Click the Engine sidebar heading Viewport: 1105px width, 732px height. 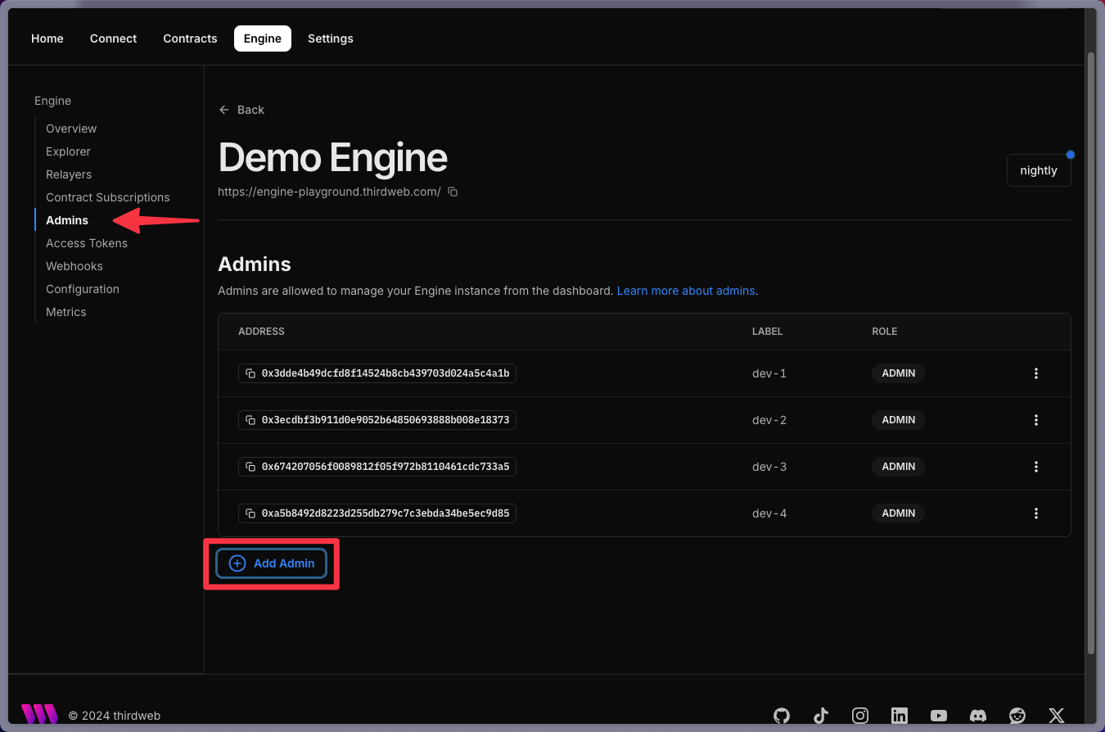tap(52, 101)
